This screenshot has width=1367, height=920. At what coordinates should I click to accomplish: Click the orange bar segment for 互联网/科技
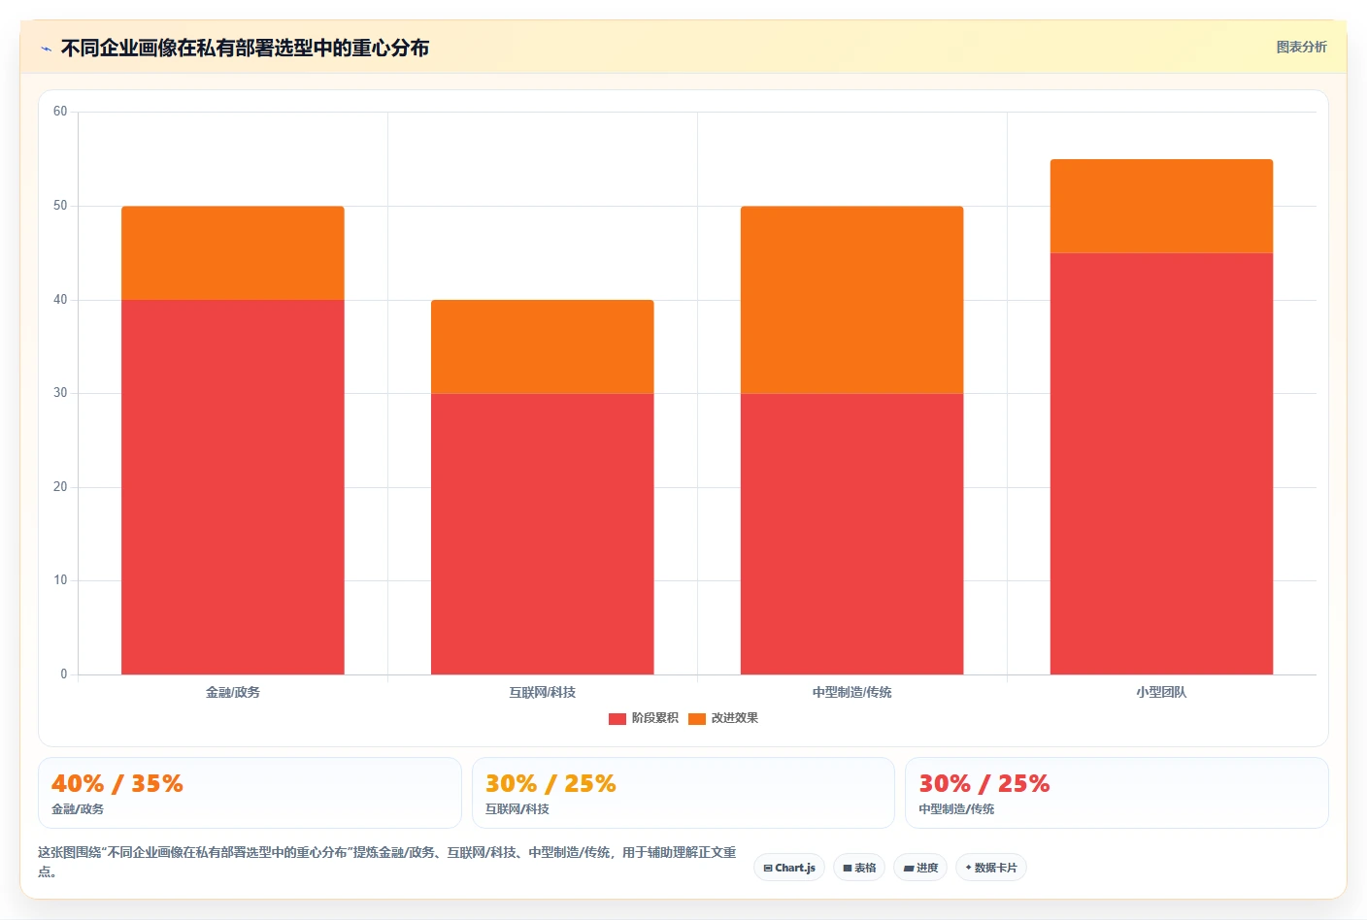[x=543, y=346]
